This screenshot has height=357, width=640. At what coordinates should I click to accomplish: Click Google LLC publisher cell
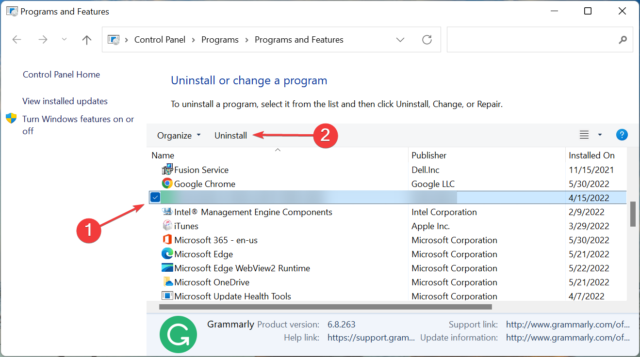433,184
